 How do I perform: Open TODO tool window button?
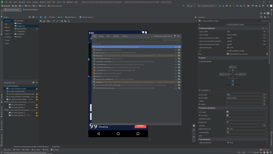click(x=16, y=150)
